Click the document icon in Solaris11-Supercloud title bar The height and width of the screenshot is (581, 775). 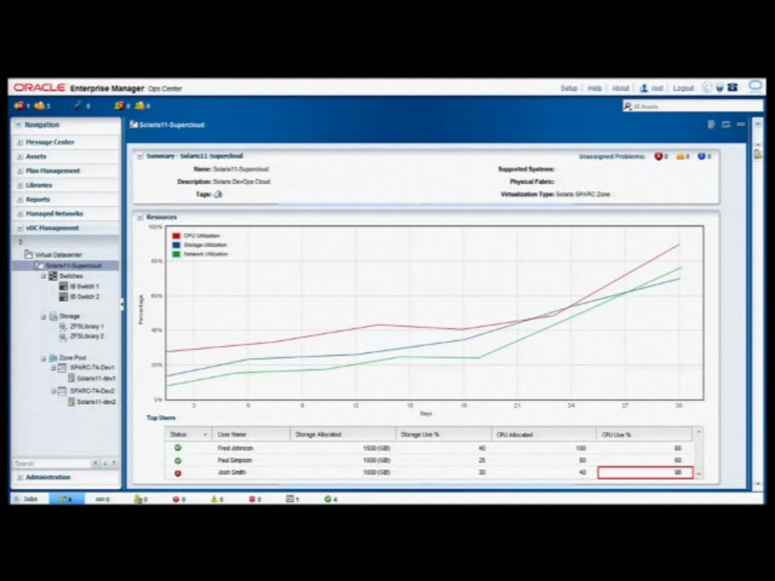click(x=711, y=125)
